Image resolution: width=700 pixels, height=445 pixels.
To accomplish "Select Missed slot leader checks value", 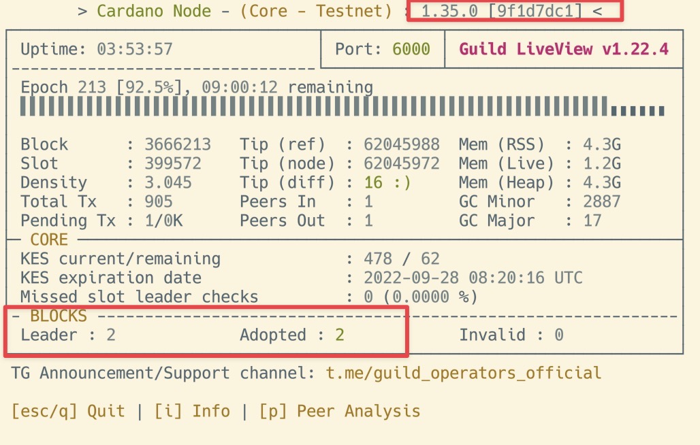I will coord(421,297).
